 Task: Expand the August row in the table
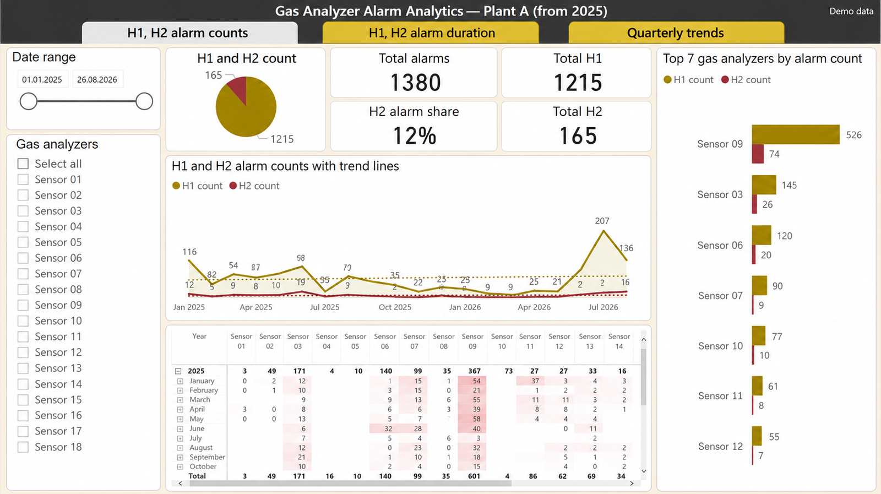[x=180, y=448]
